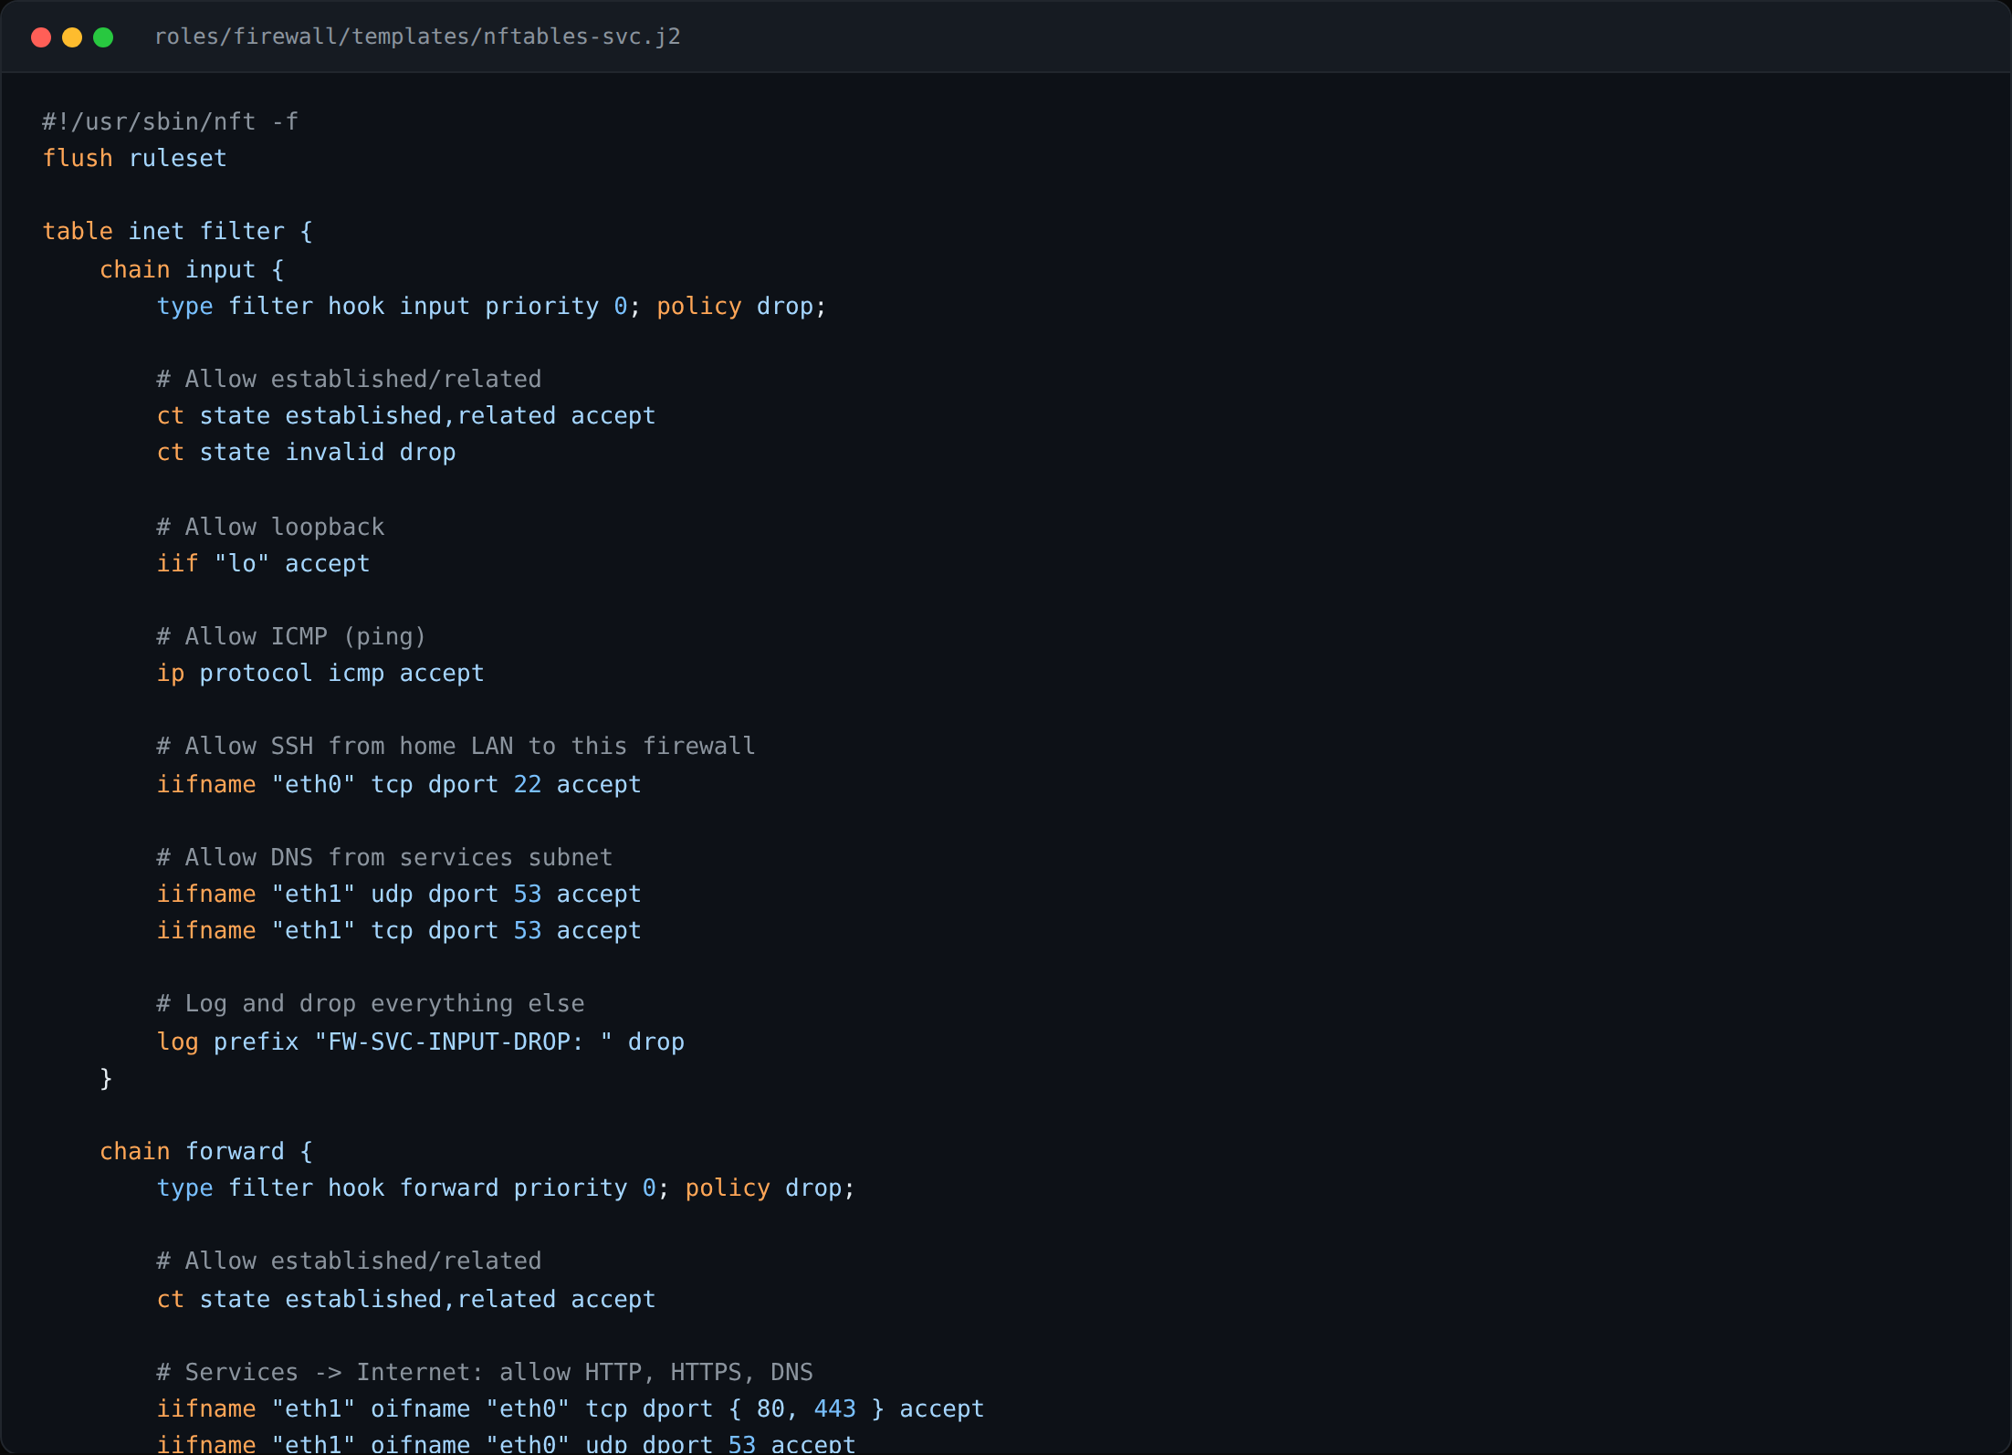Click the first '# Allow established/related' comment in input chain

(x=350, y=380)
